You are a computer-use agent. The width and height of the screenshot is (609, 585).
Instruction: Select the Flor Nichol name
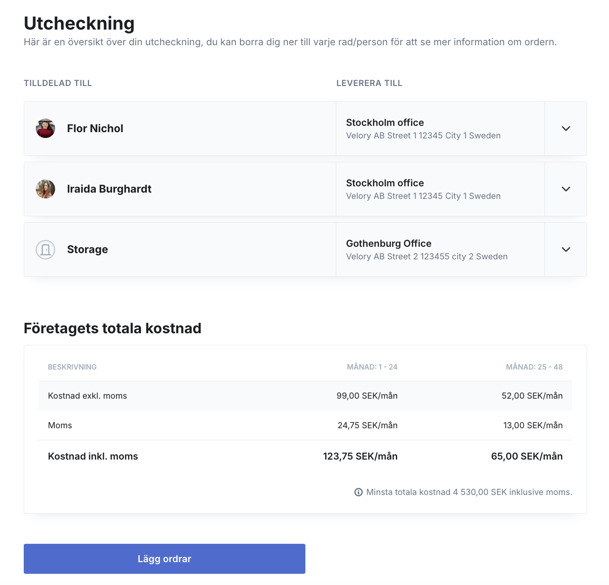pos(95,129)
